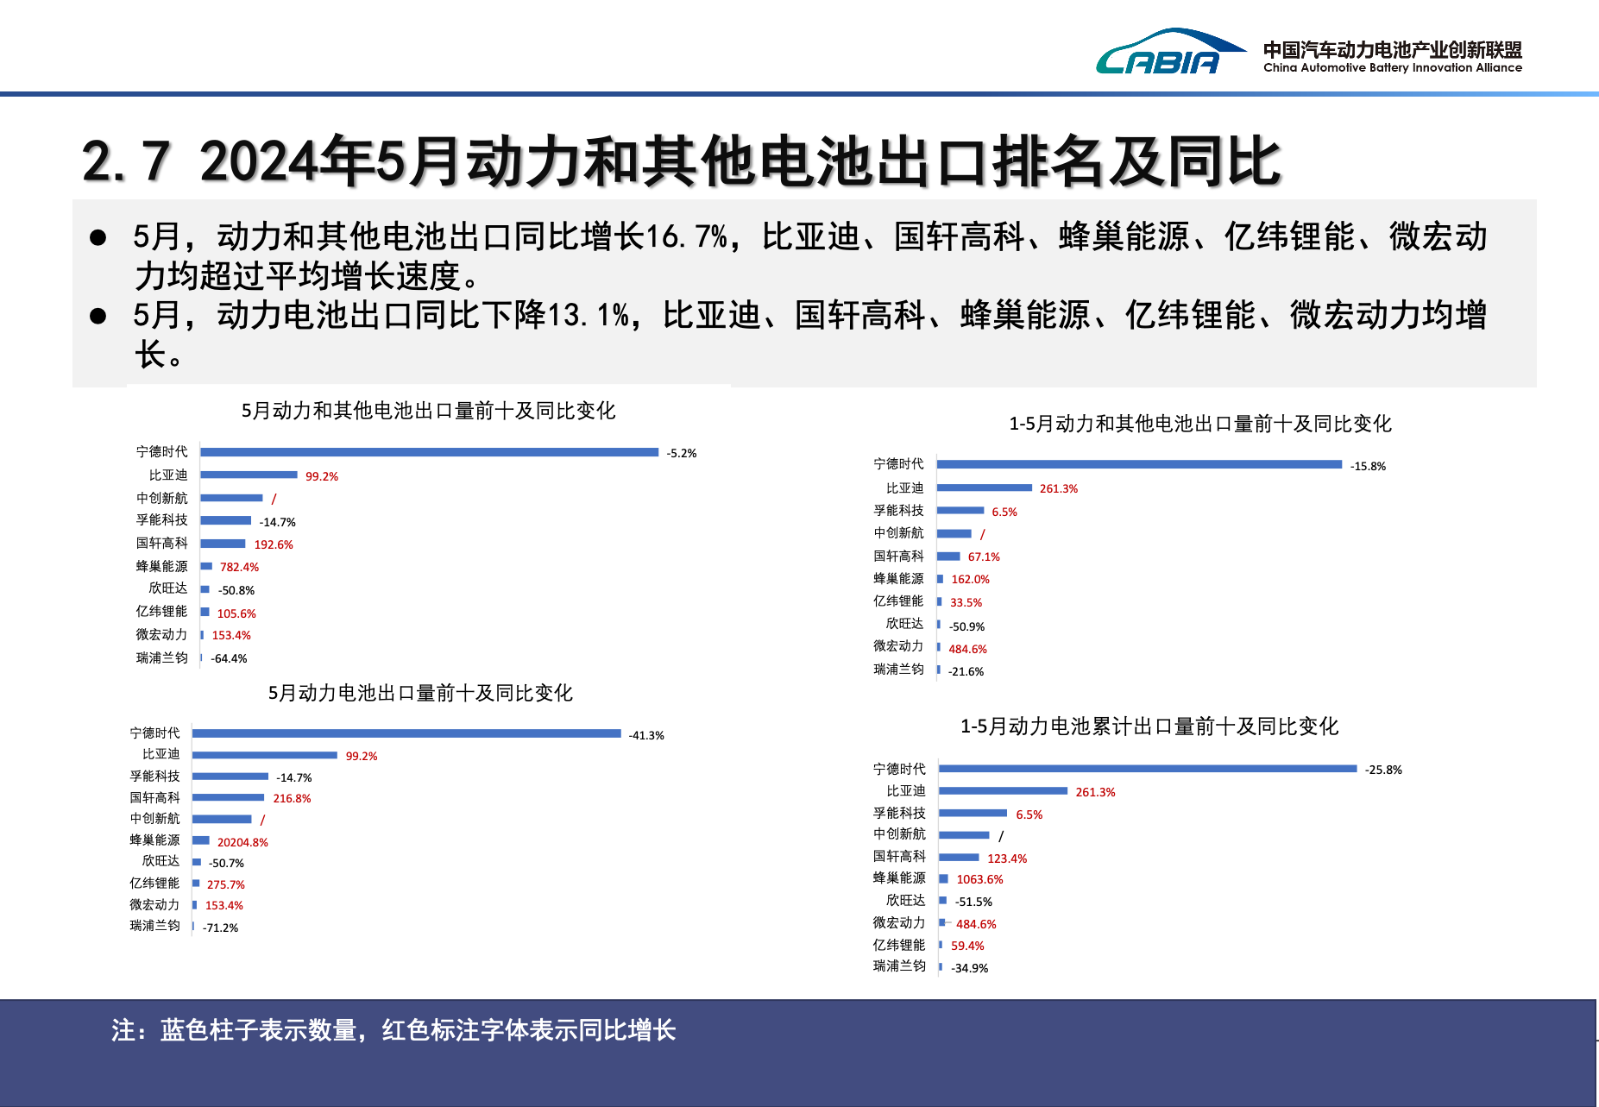
Task: Click the 宁德时代 bar beside -5.2%
Action: 430,452
